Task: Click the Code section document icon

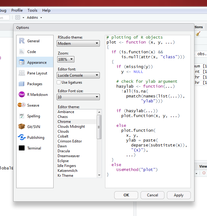Action: click(22, 52)
